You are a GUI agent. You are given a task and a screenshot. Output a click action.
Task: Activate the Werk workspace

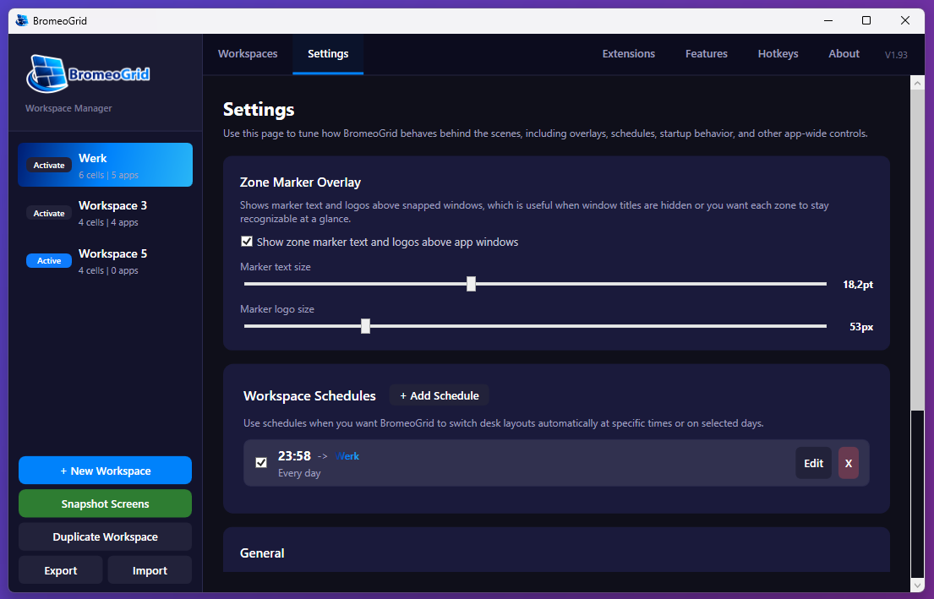[49, 165]
